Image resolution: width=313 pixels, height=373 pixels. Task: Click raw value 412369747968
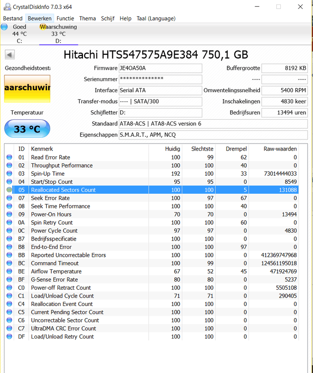tap(279, 255)
